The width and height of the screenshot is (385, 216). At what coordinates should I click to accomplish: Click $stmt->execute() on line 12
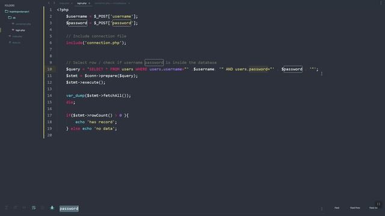[84, 82]
